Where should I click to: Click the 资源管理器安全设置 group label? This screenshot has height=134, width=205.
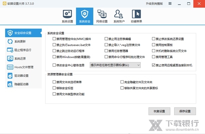[60, 74]
